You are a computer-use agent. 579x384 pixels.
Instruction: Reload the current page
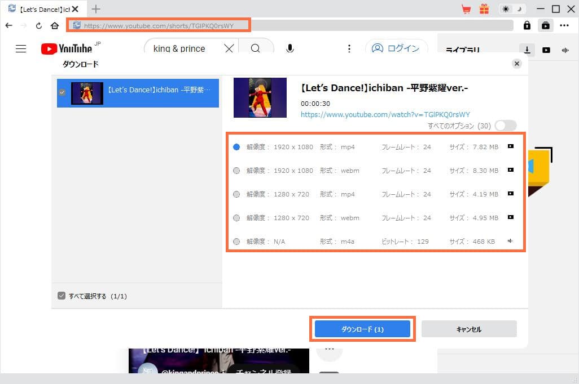[x=39, y=25]
